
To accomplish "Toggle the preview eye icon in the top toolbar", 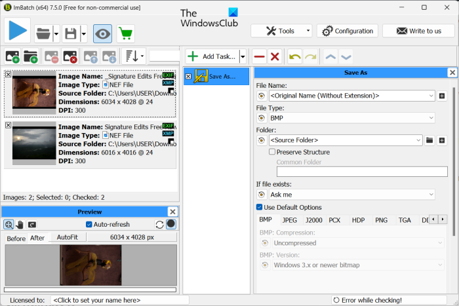I will 102,33.
